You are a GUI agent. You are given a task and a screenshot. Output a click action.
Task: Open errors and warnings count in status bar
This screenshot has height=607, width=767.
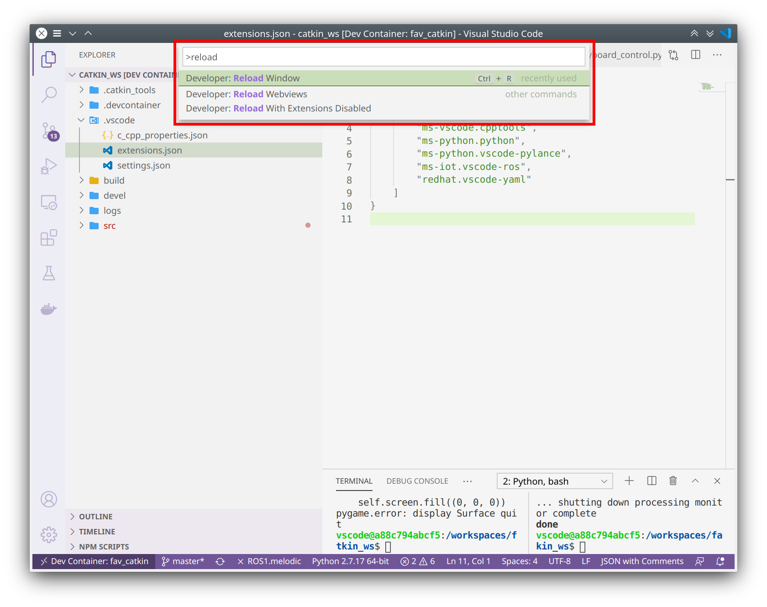point(417,561)
